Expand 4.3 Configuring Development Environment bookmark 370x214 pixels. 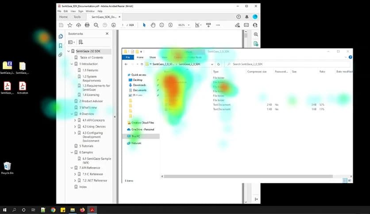pyautogui.click(x=75, y=133)
